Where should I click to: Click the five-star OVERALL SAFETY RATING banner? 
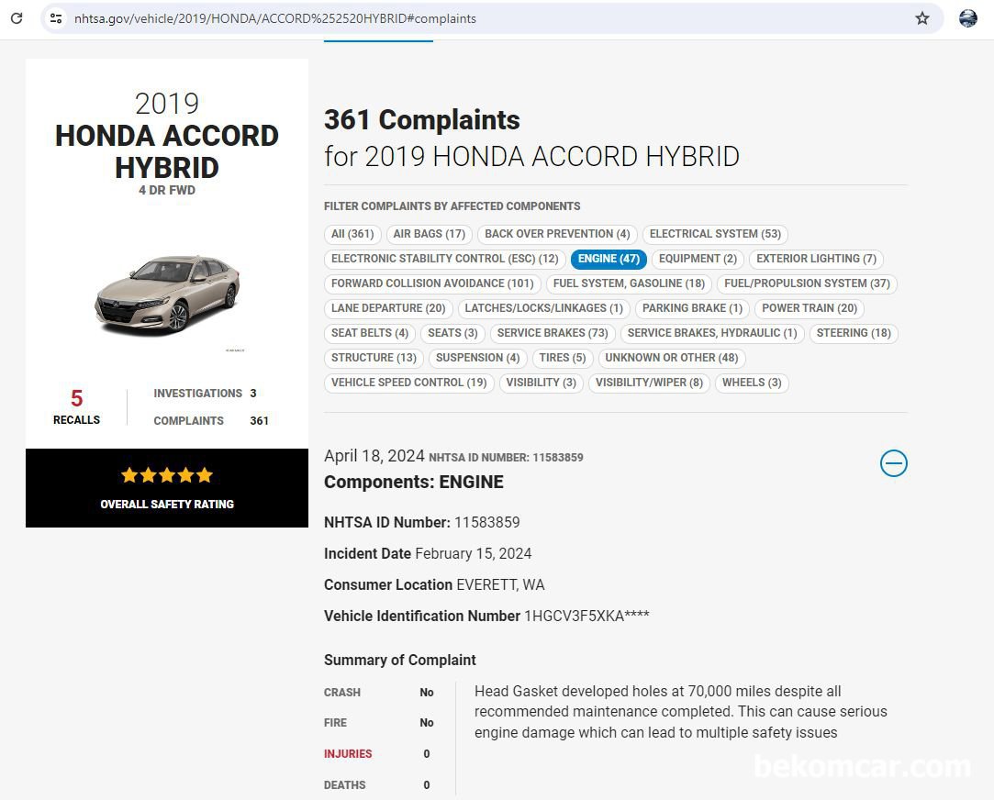(x=167, y=488)
